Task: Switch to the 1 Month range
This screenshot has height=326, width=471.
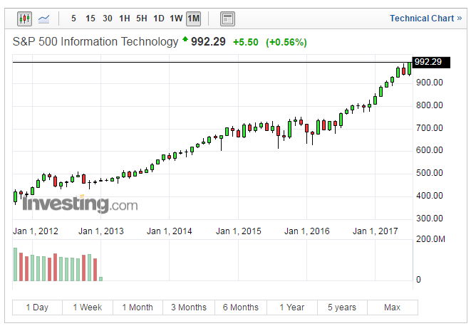Action: [x=138, y=307]
